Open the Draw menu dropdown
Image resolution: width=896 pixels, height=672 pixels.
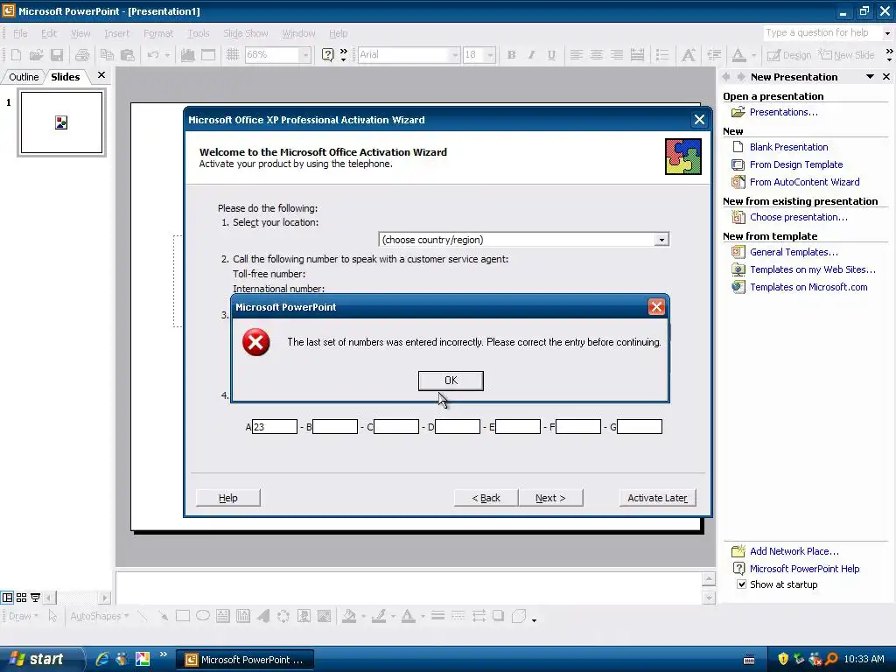[x=24, y=616]
